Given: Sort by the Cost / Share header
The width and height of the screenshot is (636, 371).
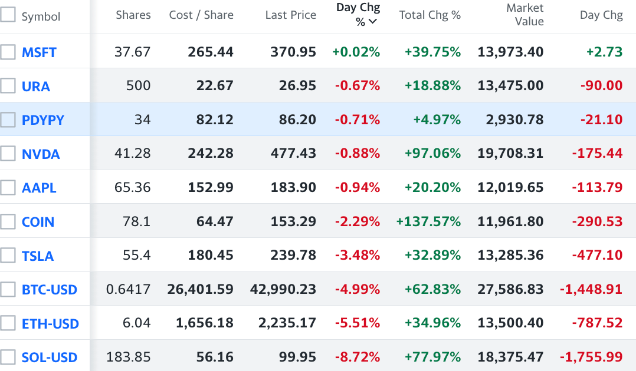Looking at the screenshot, I should [201, 15].
